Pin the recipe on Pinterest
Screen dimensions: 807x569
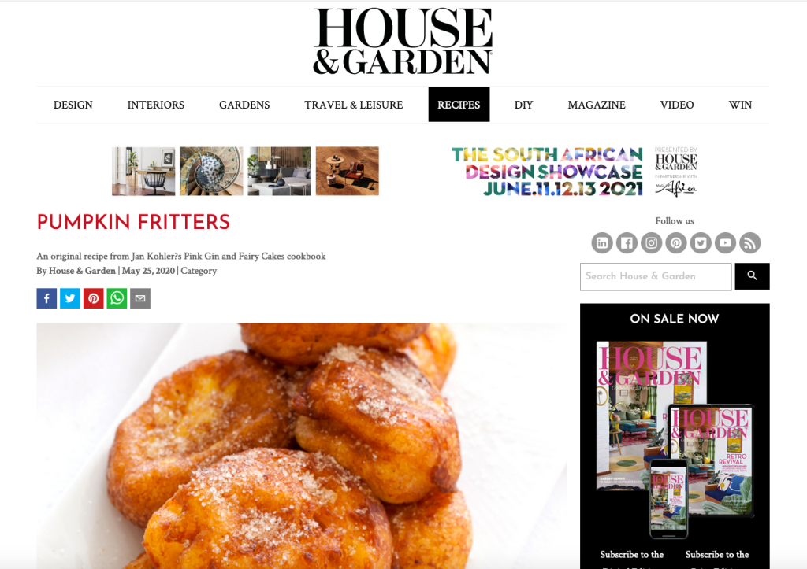pyautogui.click(x=93, y=298)
